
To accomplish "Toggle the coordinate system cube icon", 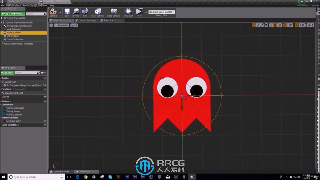I will 266,25.
